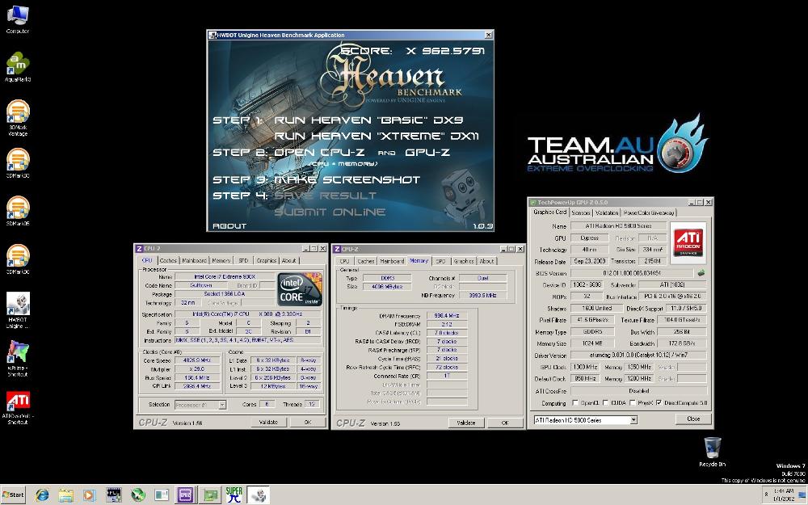The height and width of the screenshot is (505, 808).
Task: Click the GPU Clock 1300 MHz field
Action: (x=585, y=367)
